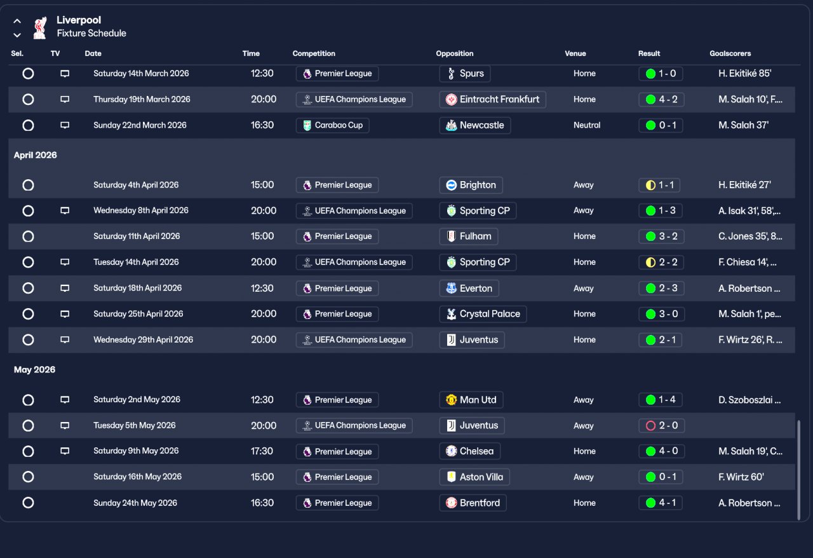This screenshot has height=558, width=813.
Task: Click the TV icon for the Everton match
Action: [x=65, y=288]
